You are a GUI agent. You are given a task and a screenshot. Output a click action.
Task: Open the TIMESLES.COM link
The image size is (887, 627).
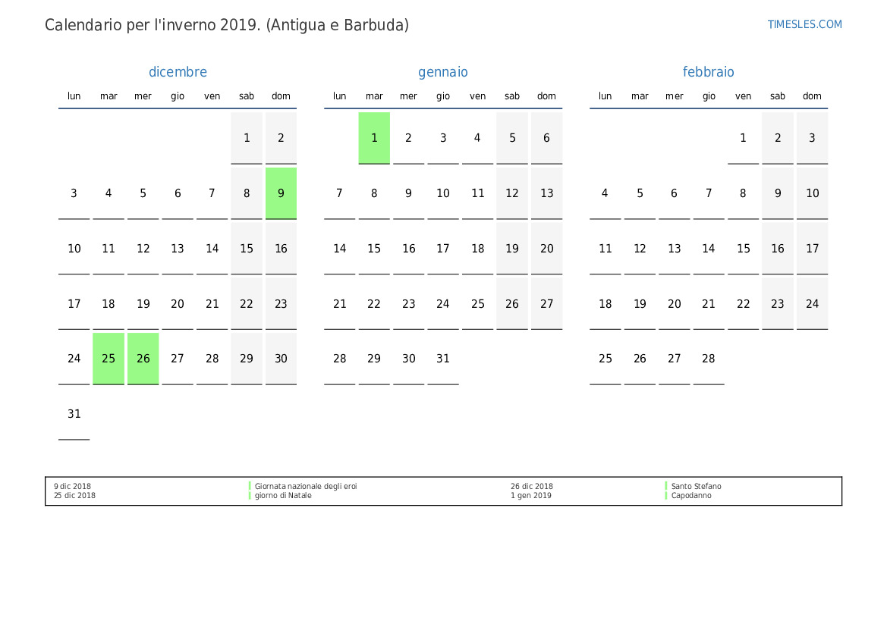(804, 24)
